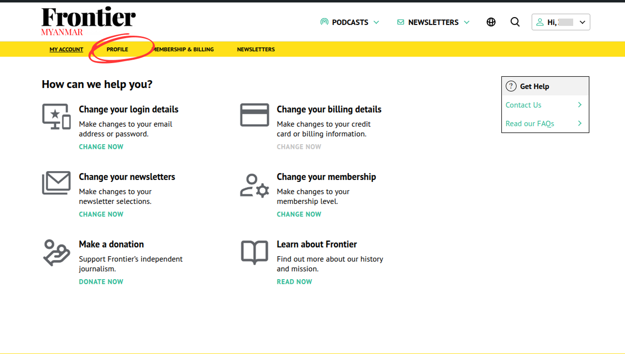The width and height of the screenshot is (625, 354).
Task: Click Read Now under Learn about Frontier
Action: pos(294,282)
